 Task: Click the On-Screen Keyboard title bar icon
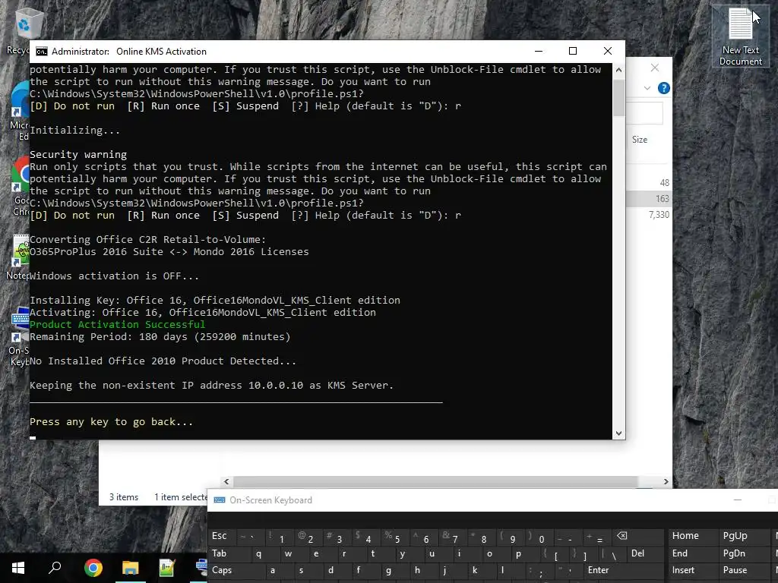pos(220,500)
